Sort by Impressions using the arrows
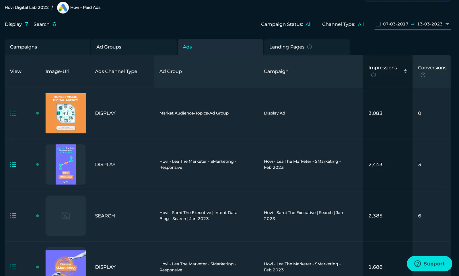 (x=405, y=71)
